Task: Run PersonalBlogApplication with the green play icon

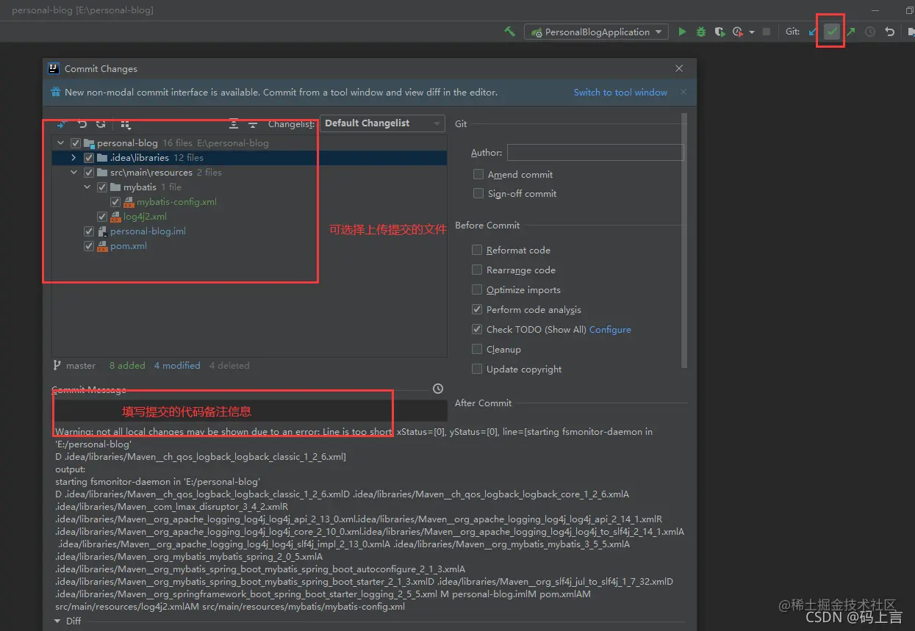Action: pyautogui.click(x=683, y=32)
